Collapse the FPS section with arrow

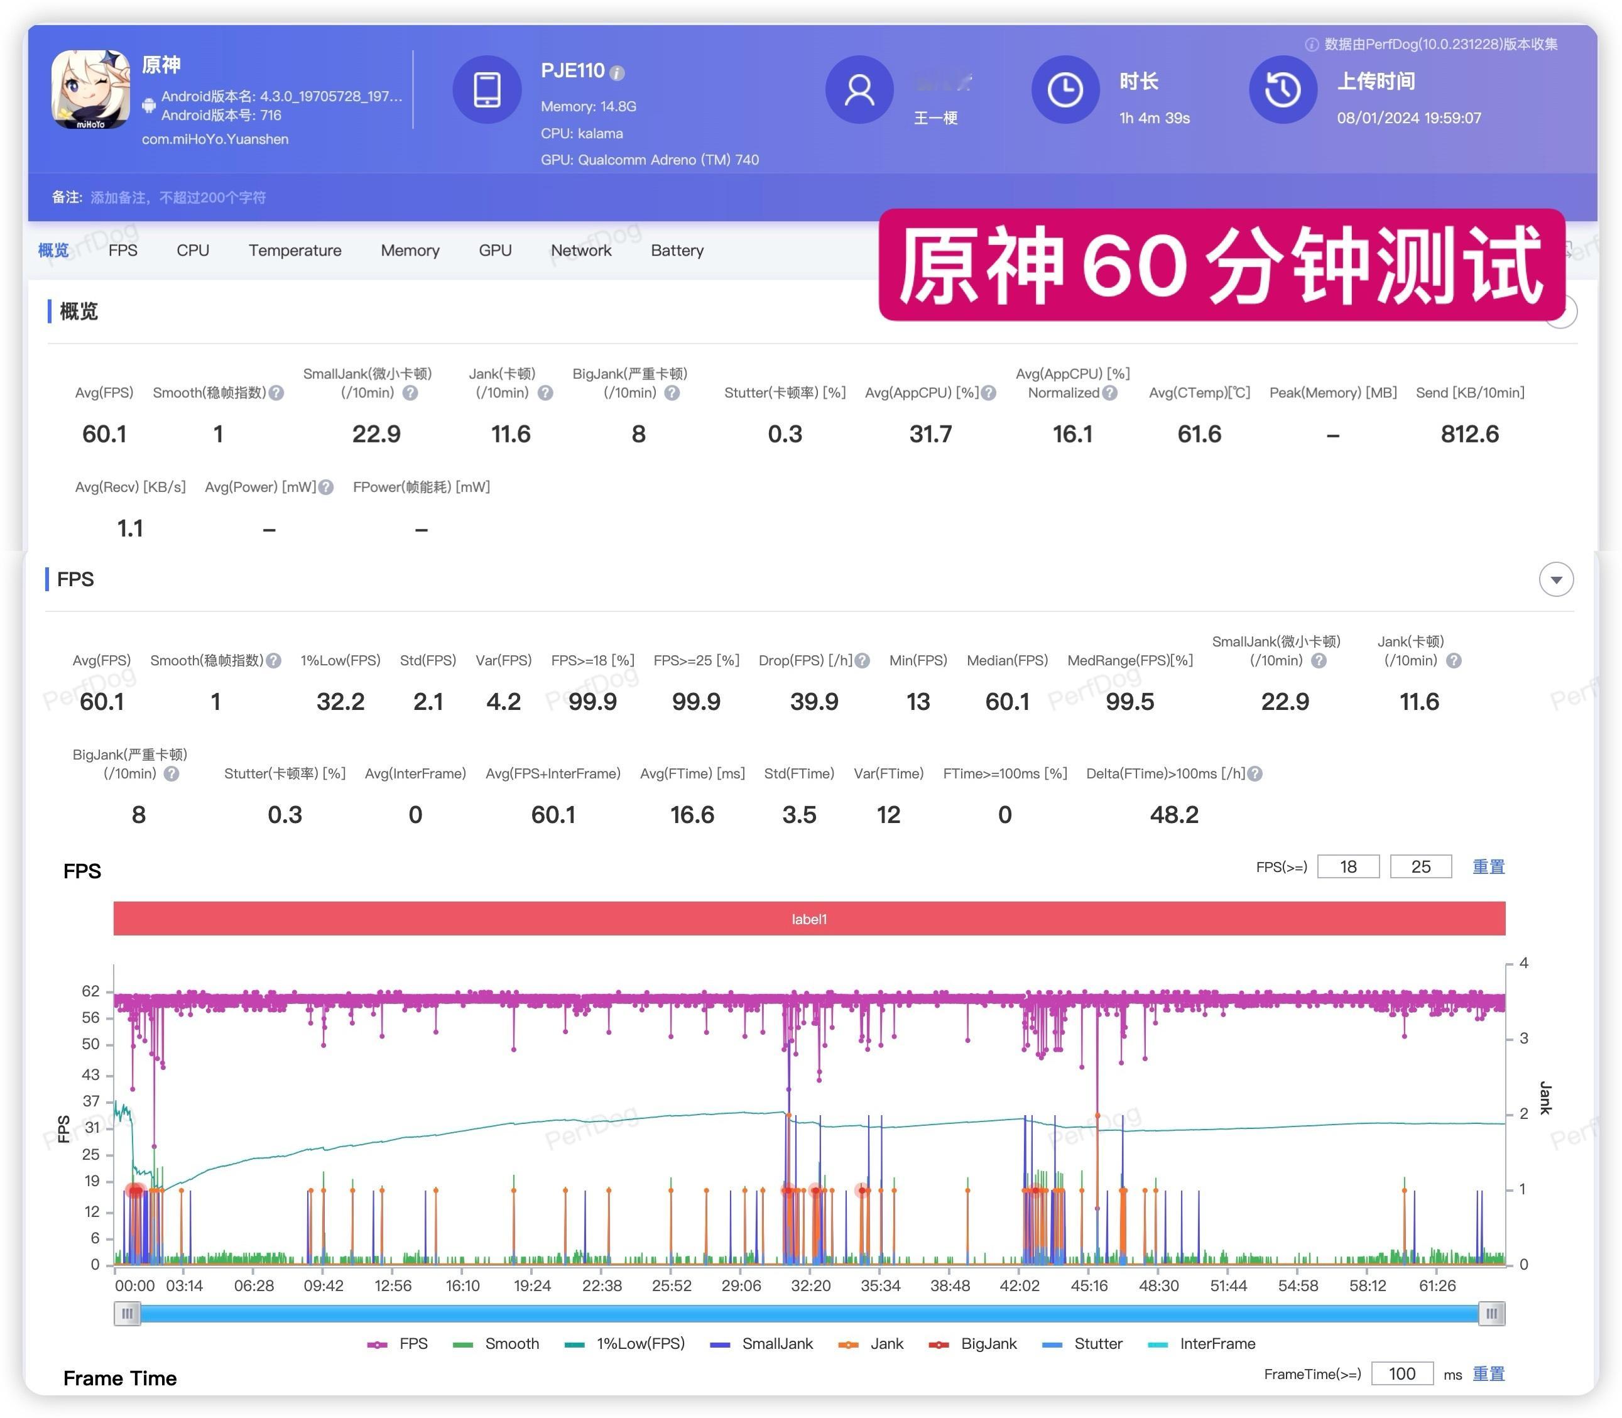point(1555,579)
